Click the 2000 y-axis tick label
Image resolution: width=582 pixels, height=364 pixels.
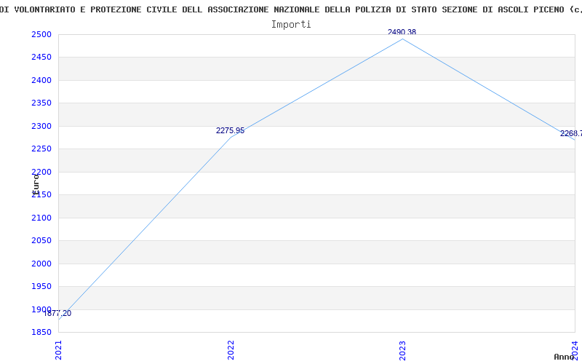pyautogui.click(x=41, y=264)
